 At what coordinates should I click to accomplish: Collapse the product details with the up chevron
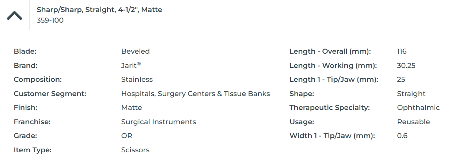15,15
